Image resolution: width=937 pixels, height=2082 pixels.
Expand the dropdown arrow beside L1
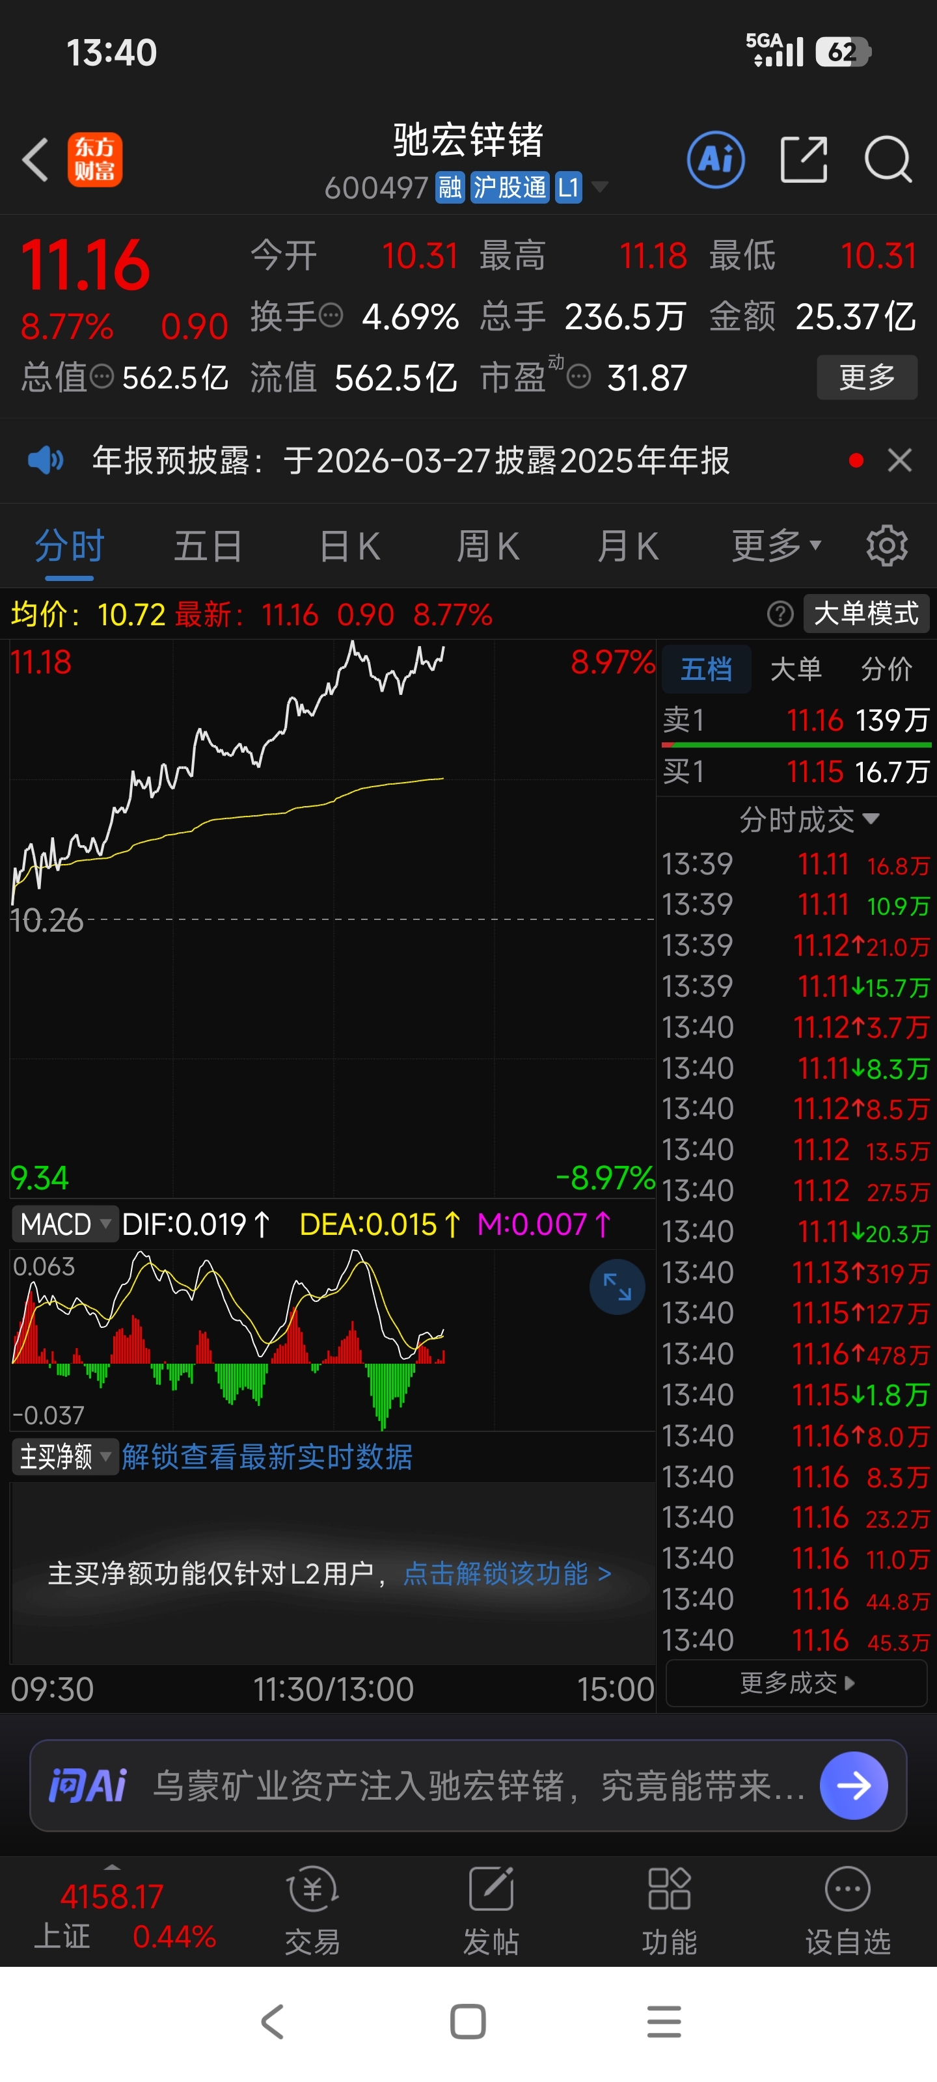point(600,187)
